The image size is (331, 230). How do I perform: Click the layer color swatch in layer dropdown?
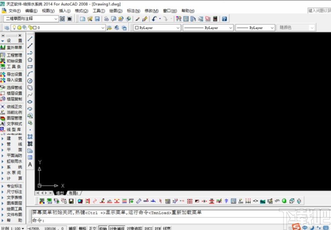35,28
